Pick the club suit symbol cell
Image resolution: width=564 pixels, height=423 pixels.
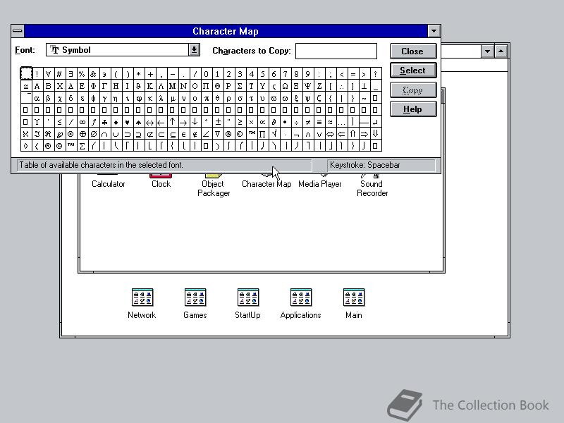click(104, 122)
